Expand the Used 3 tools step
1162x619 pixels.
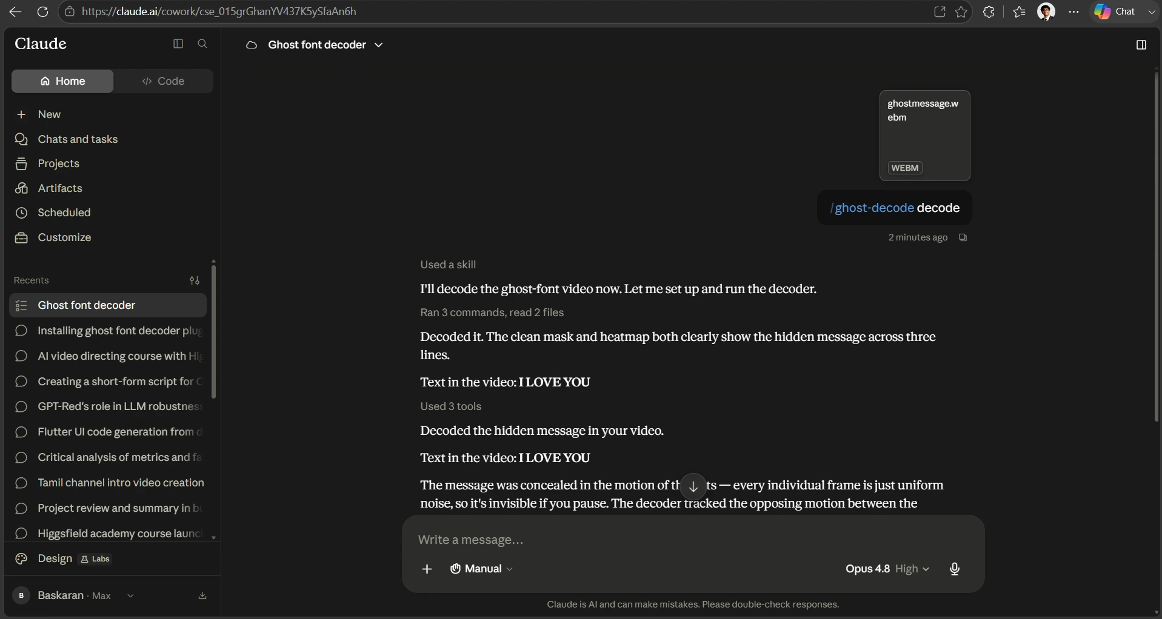(451, 406)
